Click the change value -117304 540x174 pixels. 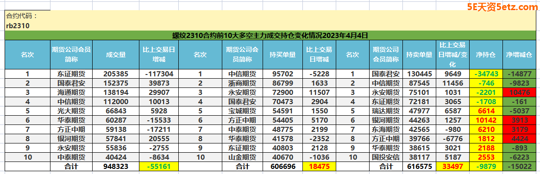[x=159, y=74]
